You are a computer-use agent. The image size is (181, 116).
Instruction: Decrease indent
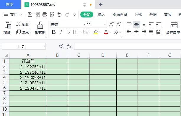click(151, 24)
